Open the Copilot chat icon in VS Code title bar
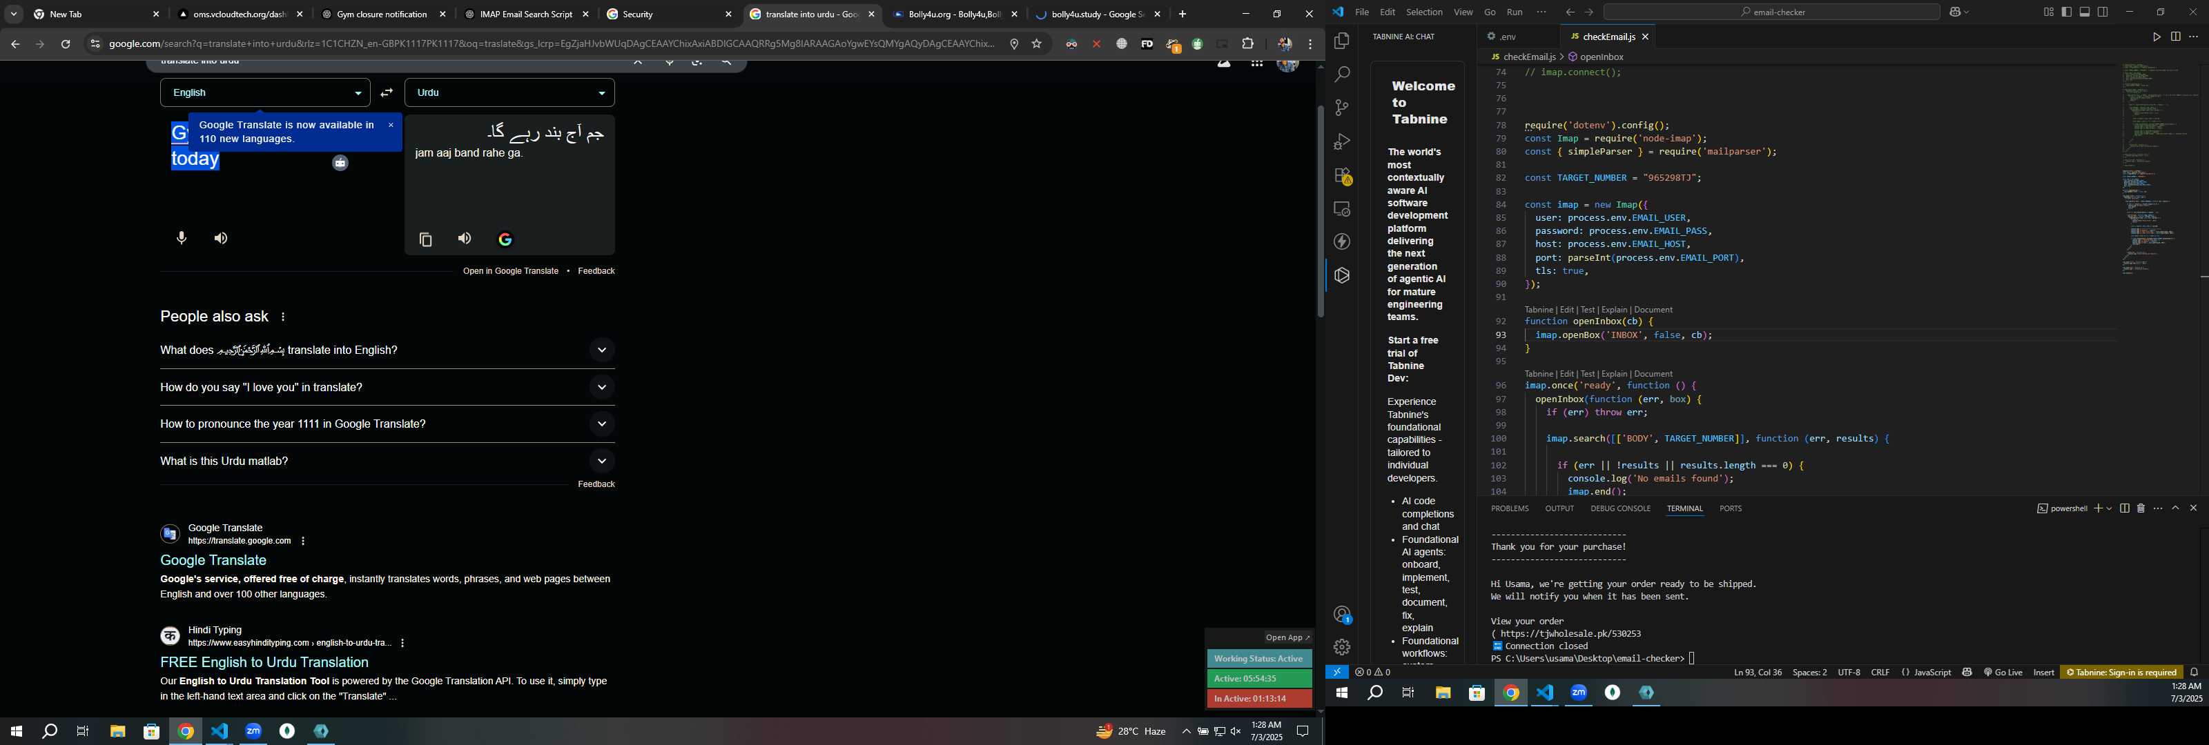This screenshot has height=745, width=2209. [x=1954, y=12]
